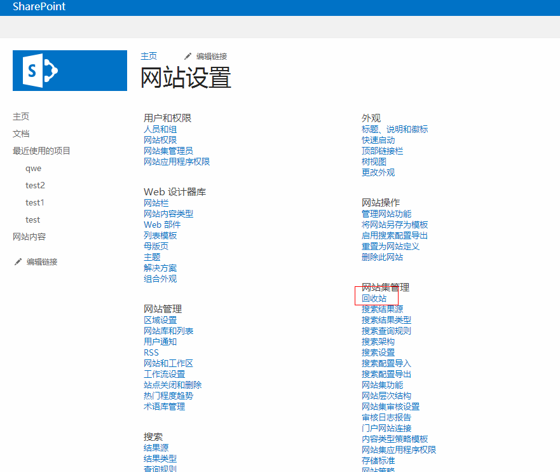The height and width of the screenshot is (472, 560).
Task: Open 搜索结果类型 link
Action: click(x=386, y=320)
